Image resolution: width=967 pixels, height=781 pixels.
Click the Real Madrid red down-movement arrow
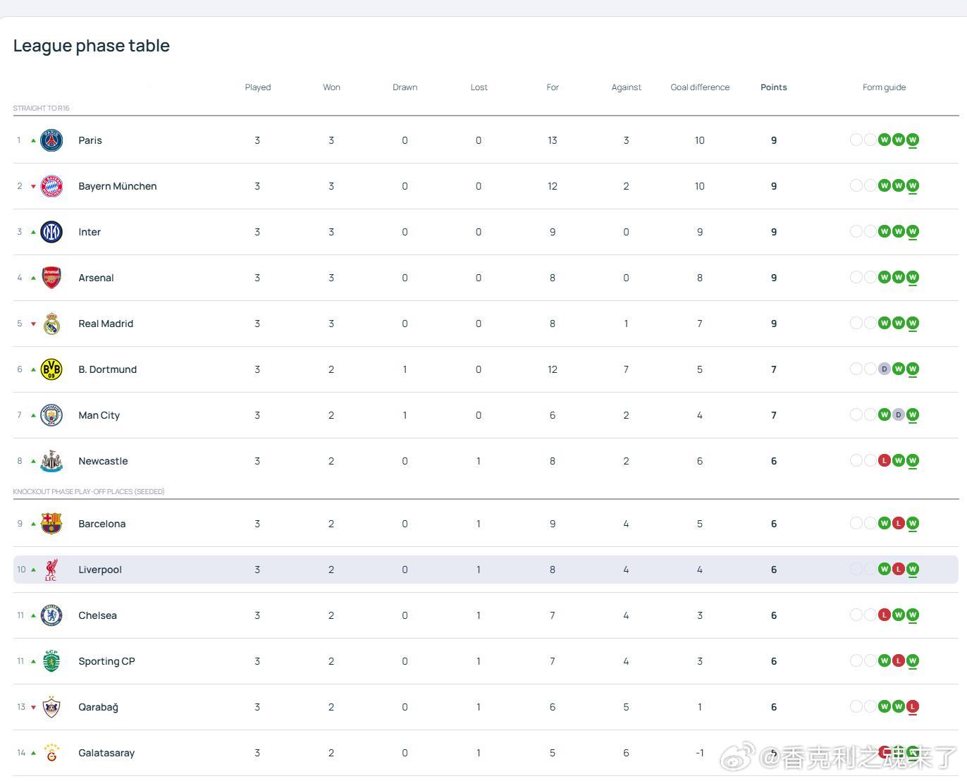(33, 324)
